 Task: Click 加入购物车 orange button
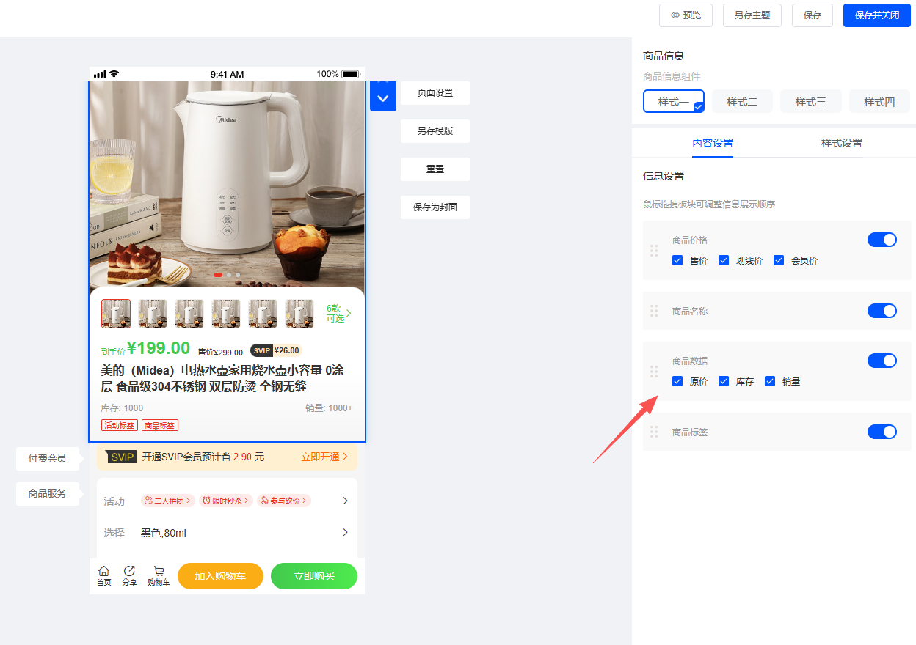220,576
